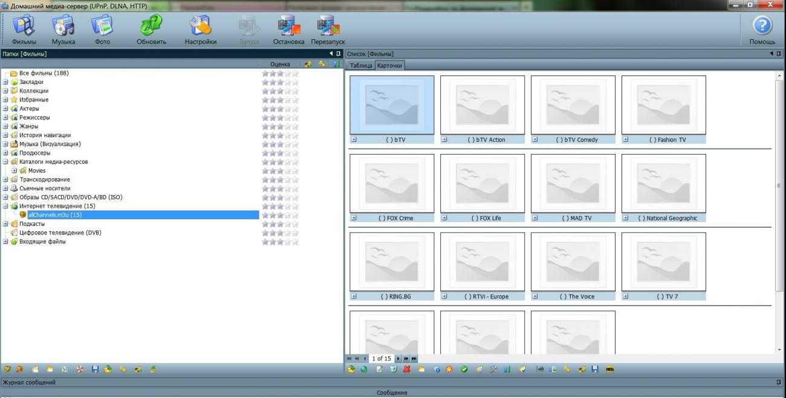Image resolution: width=786 pixels, height=398 pixels.
Task: Set star rating for Продюсеры row
Action: pyautogui.click(x=280, y=153)
